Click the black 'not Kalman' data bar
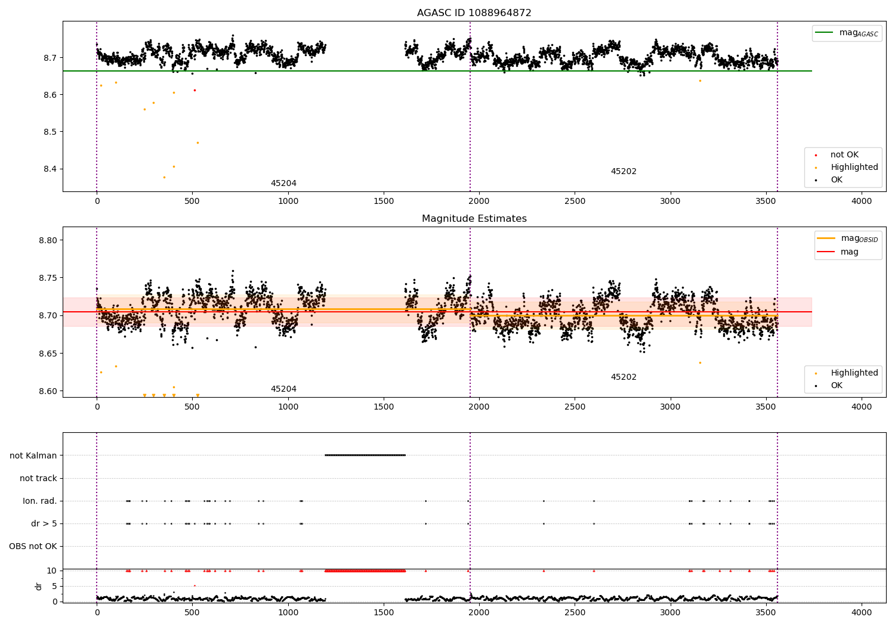 [x=365, y=455]
